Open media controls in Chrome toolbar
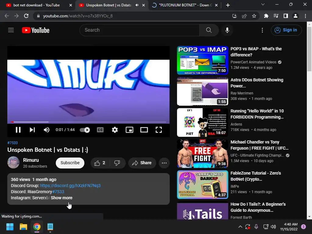The height and width of the screenshot is (234, 312). tap(276, 16)
